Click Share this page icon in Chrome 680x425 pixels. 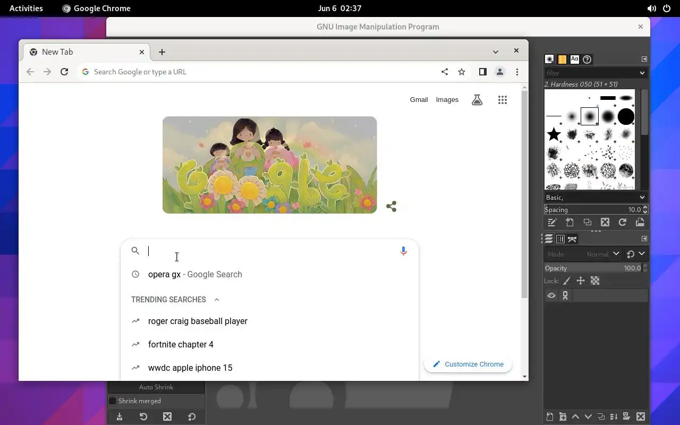pyautogui.click(x=445, y=72)
